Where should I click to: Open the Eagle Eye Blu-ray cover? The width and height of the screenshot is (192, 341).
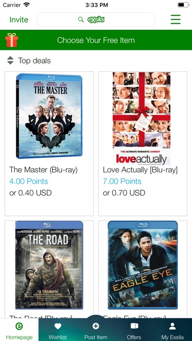click(x=143, y=265)
